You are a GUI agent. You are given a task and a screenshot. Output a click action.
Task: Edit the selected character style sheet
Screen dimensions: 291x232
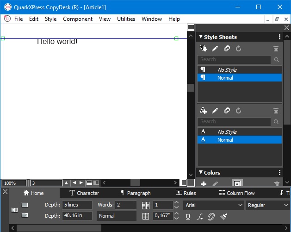click(215, 110)
